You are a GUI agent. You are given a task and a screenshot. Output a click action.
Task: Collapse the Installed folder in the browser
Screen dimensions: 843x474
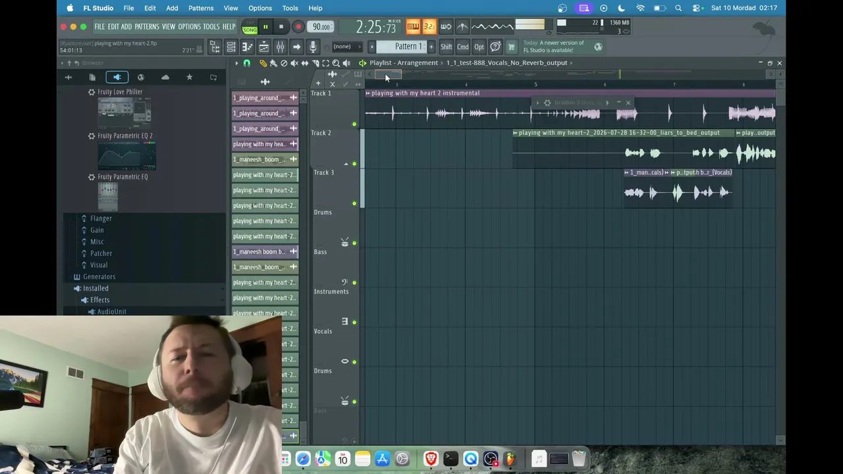pos(95,288)
